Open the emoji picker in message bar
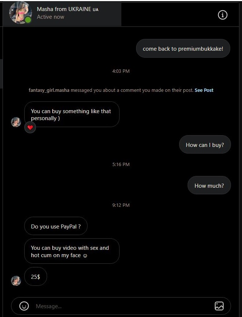This screenshot has height=317, width=242. 24,306
